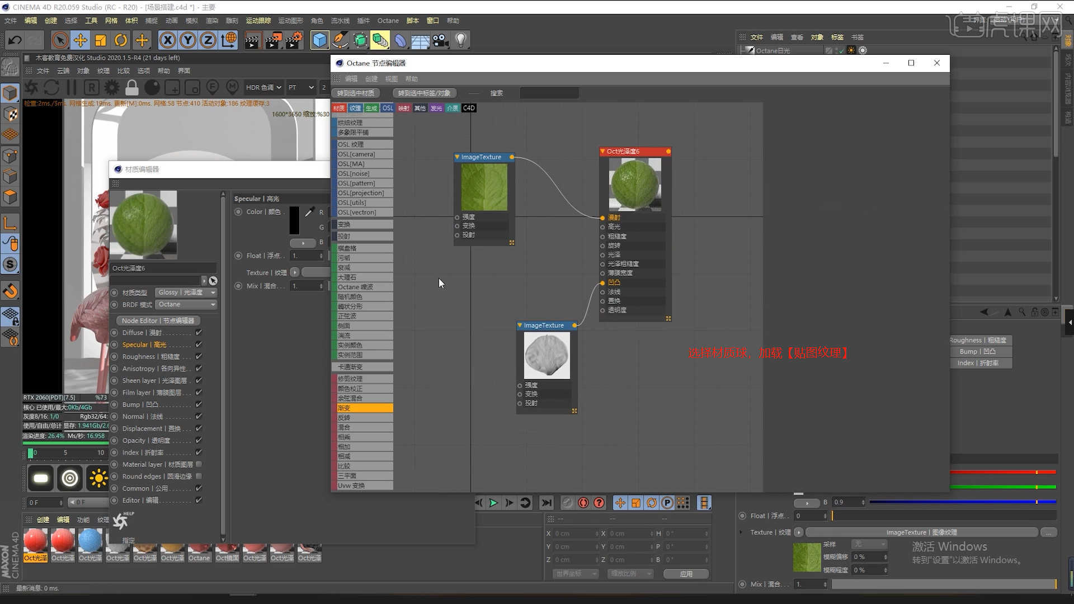Screen dimensions: 1074x604
Task: Select the C4D node category tab
Action: tap(469, 108)
